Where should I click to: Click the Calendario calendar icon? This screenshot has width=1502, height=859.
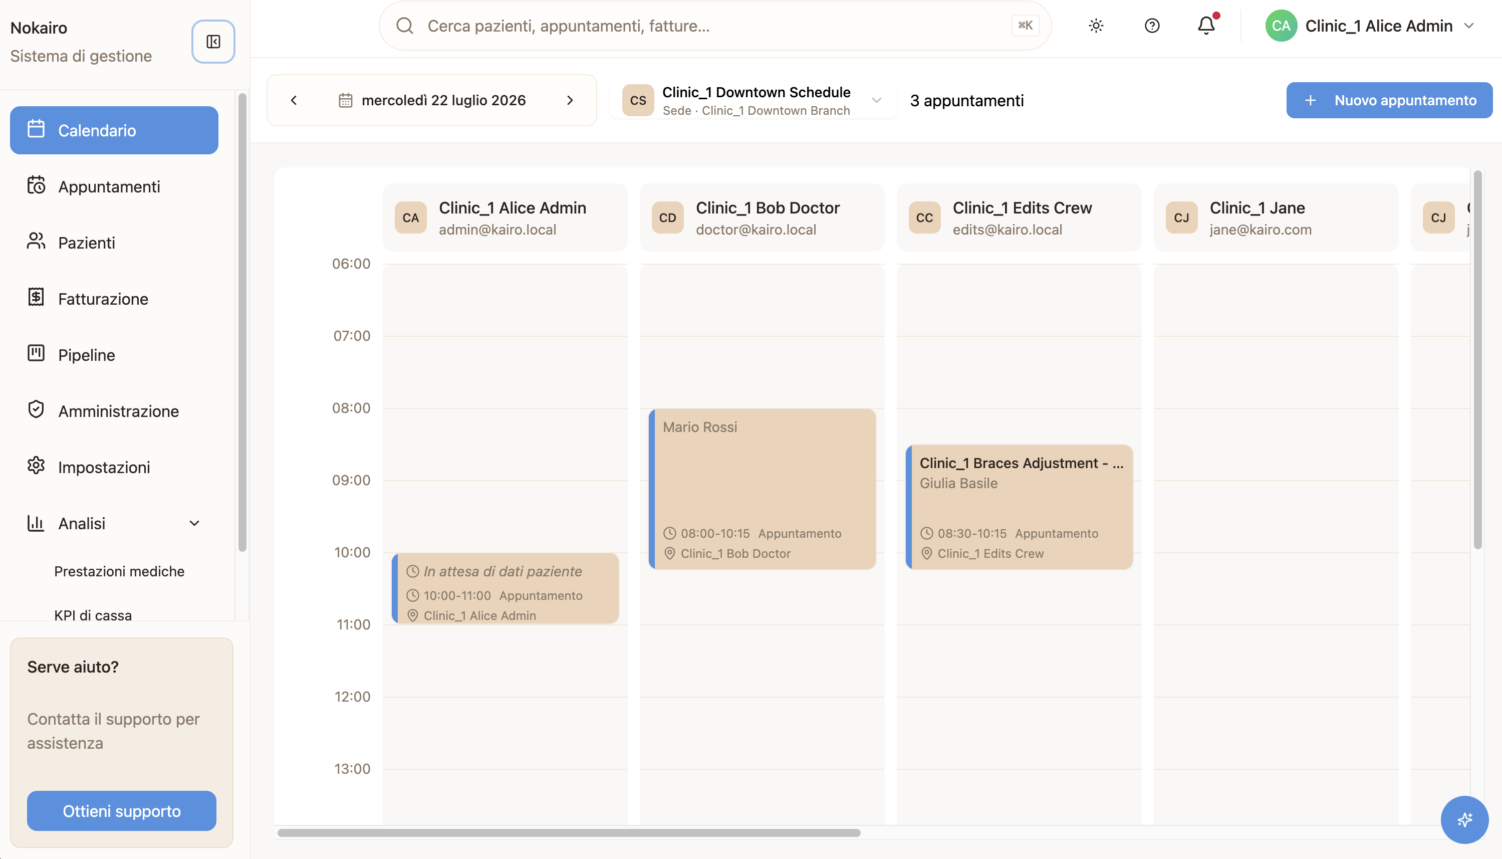(x=36, y=129)
